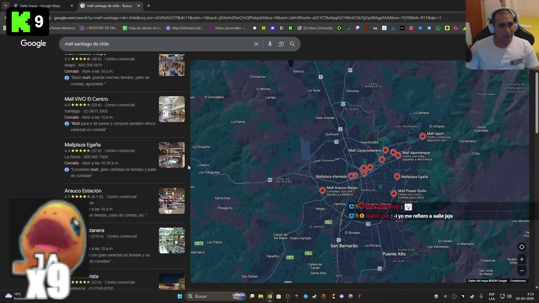Click Puente Alto label on map
Image resolution: width=539 pixels, height=303 pixels.
(394, 254)
